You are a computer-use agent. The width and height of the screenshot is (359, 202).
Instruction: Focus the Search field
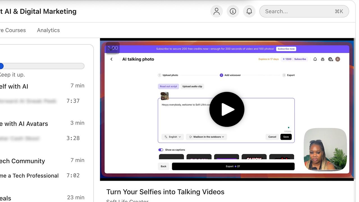(x=304, y=11)
